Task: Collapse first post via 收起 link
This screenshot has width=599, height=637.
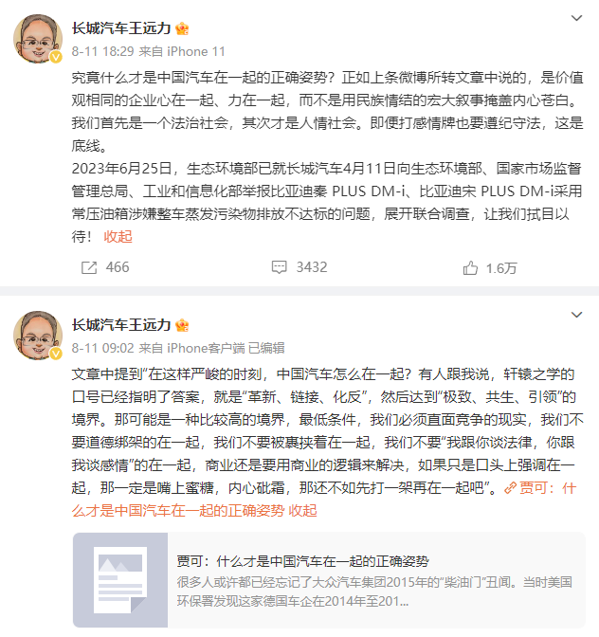Action: 118,236
